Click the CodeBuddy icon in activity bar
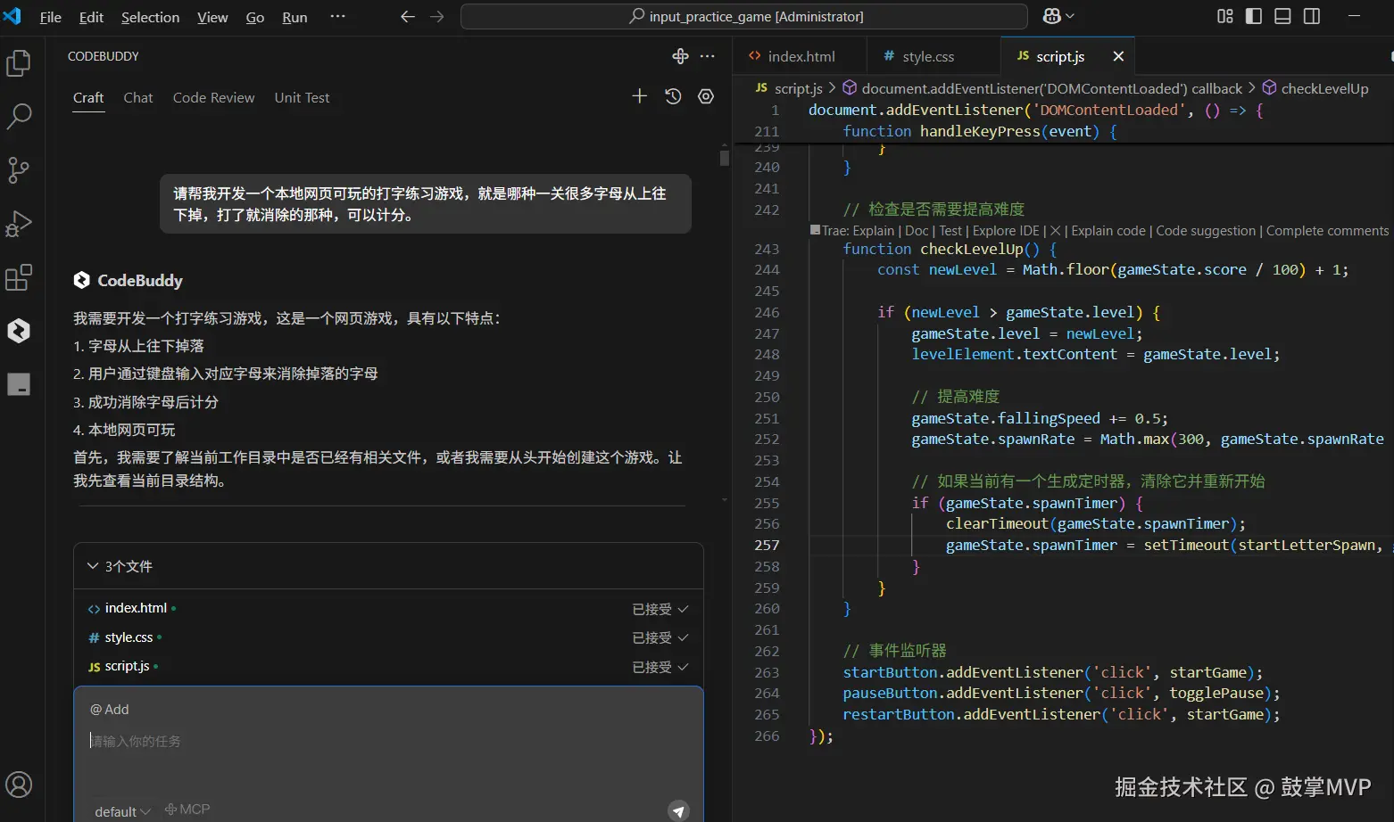1394x822 pixels. 19,331
